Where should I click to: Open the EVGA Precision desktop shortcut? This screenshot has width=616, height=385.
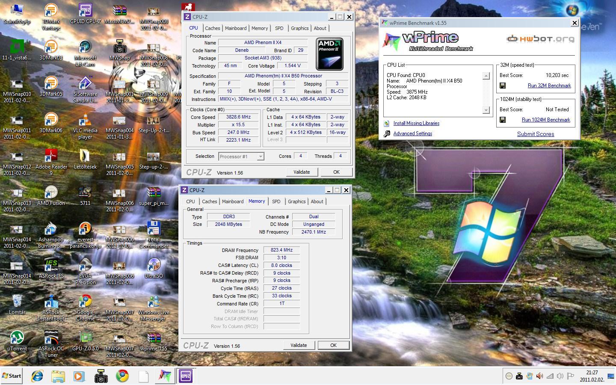click(x=85, y=271)
